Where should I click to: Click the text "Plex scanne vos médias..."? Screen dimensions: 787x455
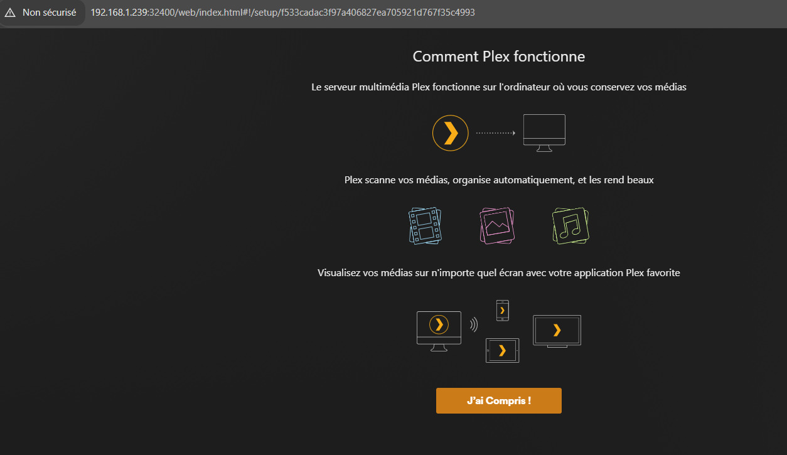pos(498,180)
